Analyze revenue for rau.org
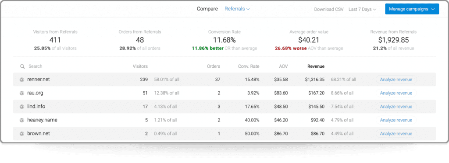 click(x=396, y=93)
